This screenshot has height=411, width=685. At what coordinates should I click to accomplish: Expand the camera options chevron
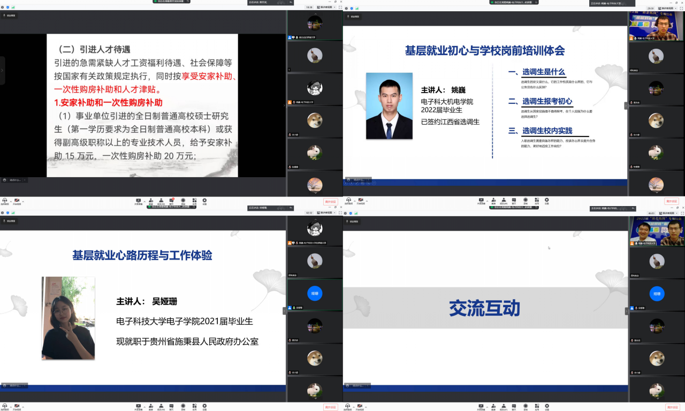23,201
